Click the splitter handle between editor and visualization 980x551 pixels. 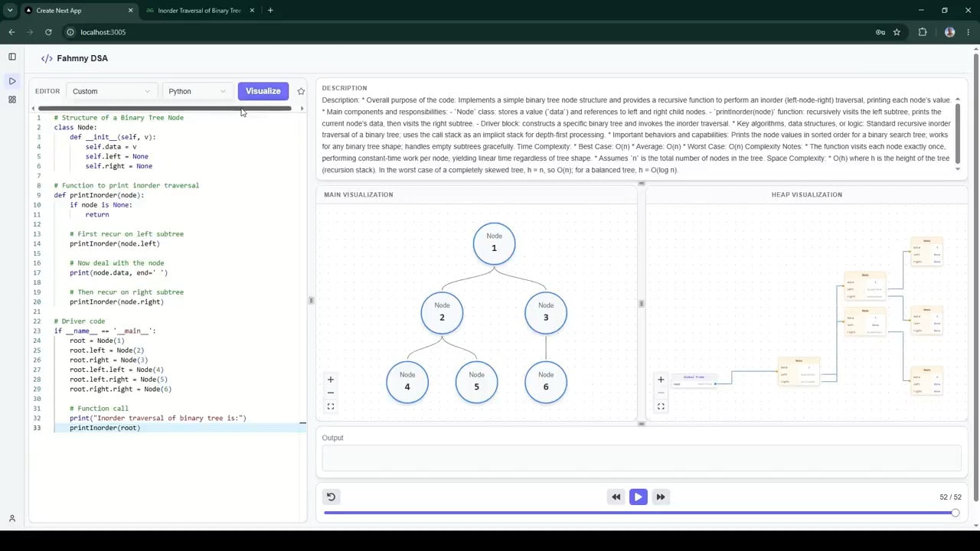[x=311, y=301]
